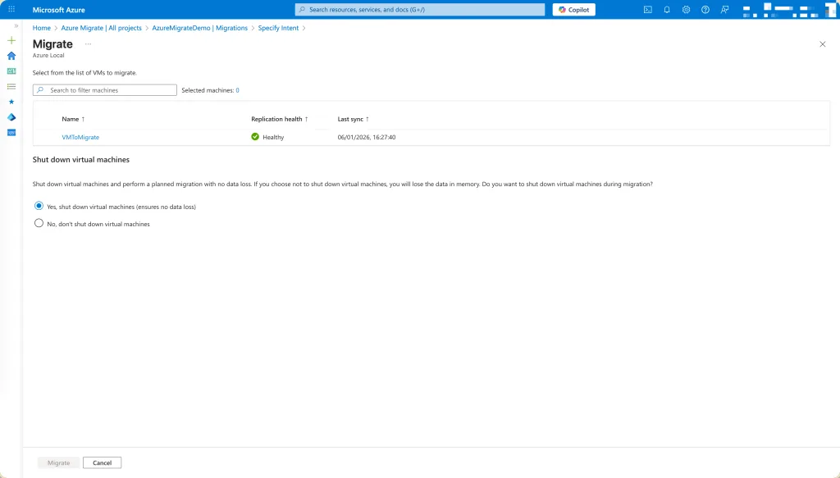Open the Help question mark icon
Screen dimensions: 840x478
click(x=705, y=10)
